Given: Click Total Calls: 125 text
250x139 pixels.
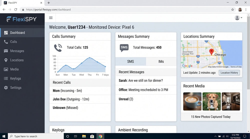Looking at the screenshot, I should [x=77, y=48].
